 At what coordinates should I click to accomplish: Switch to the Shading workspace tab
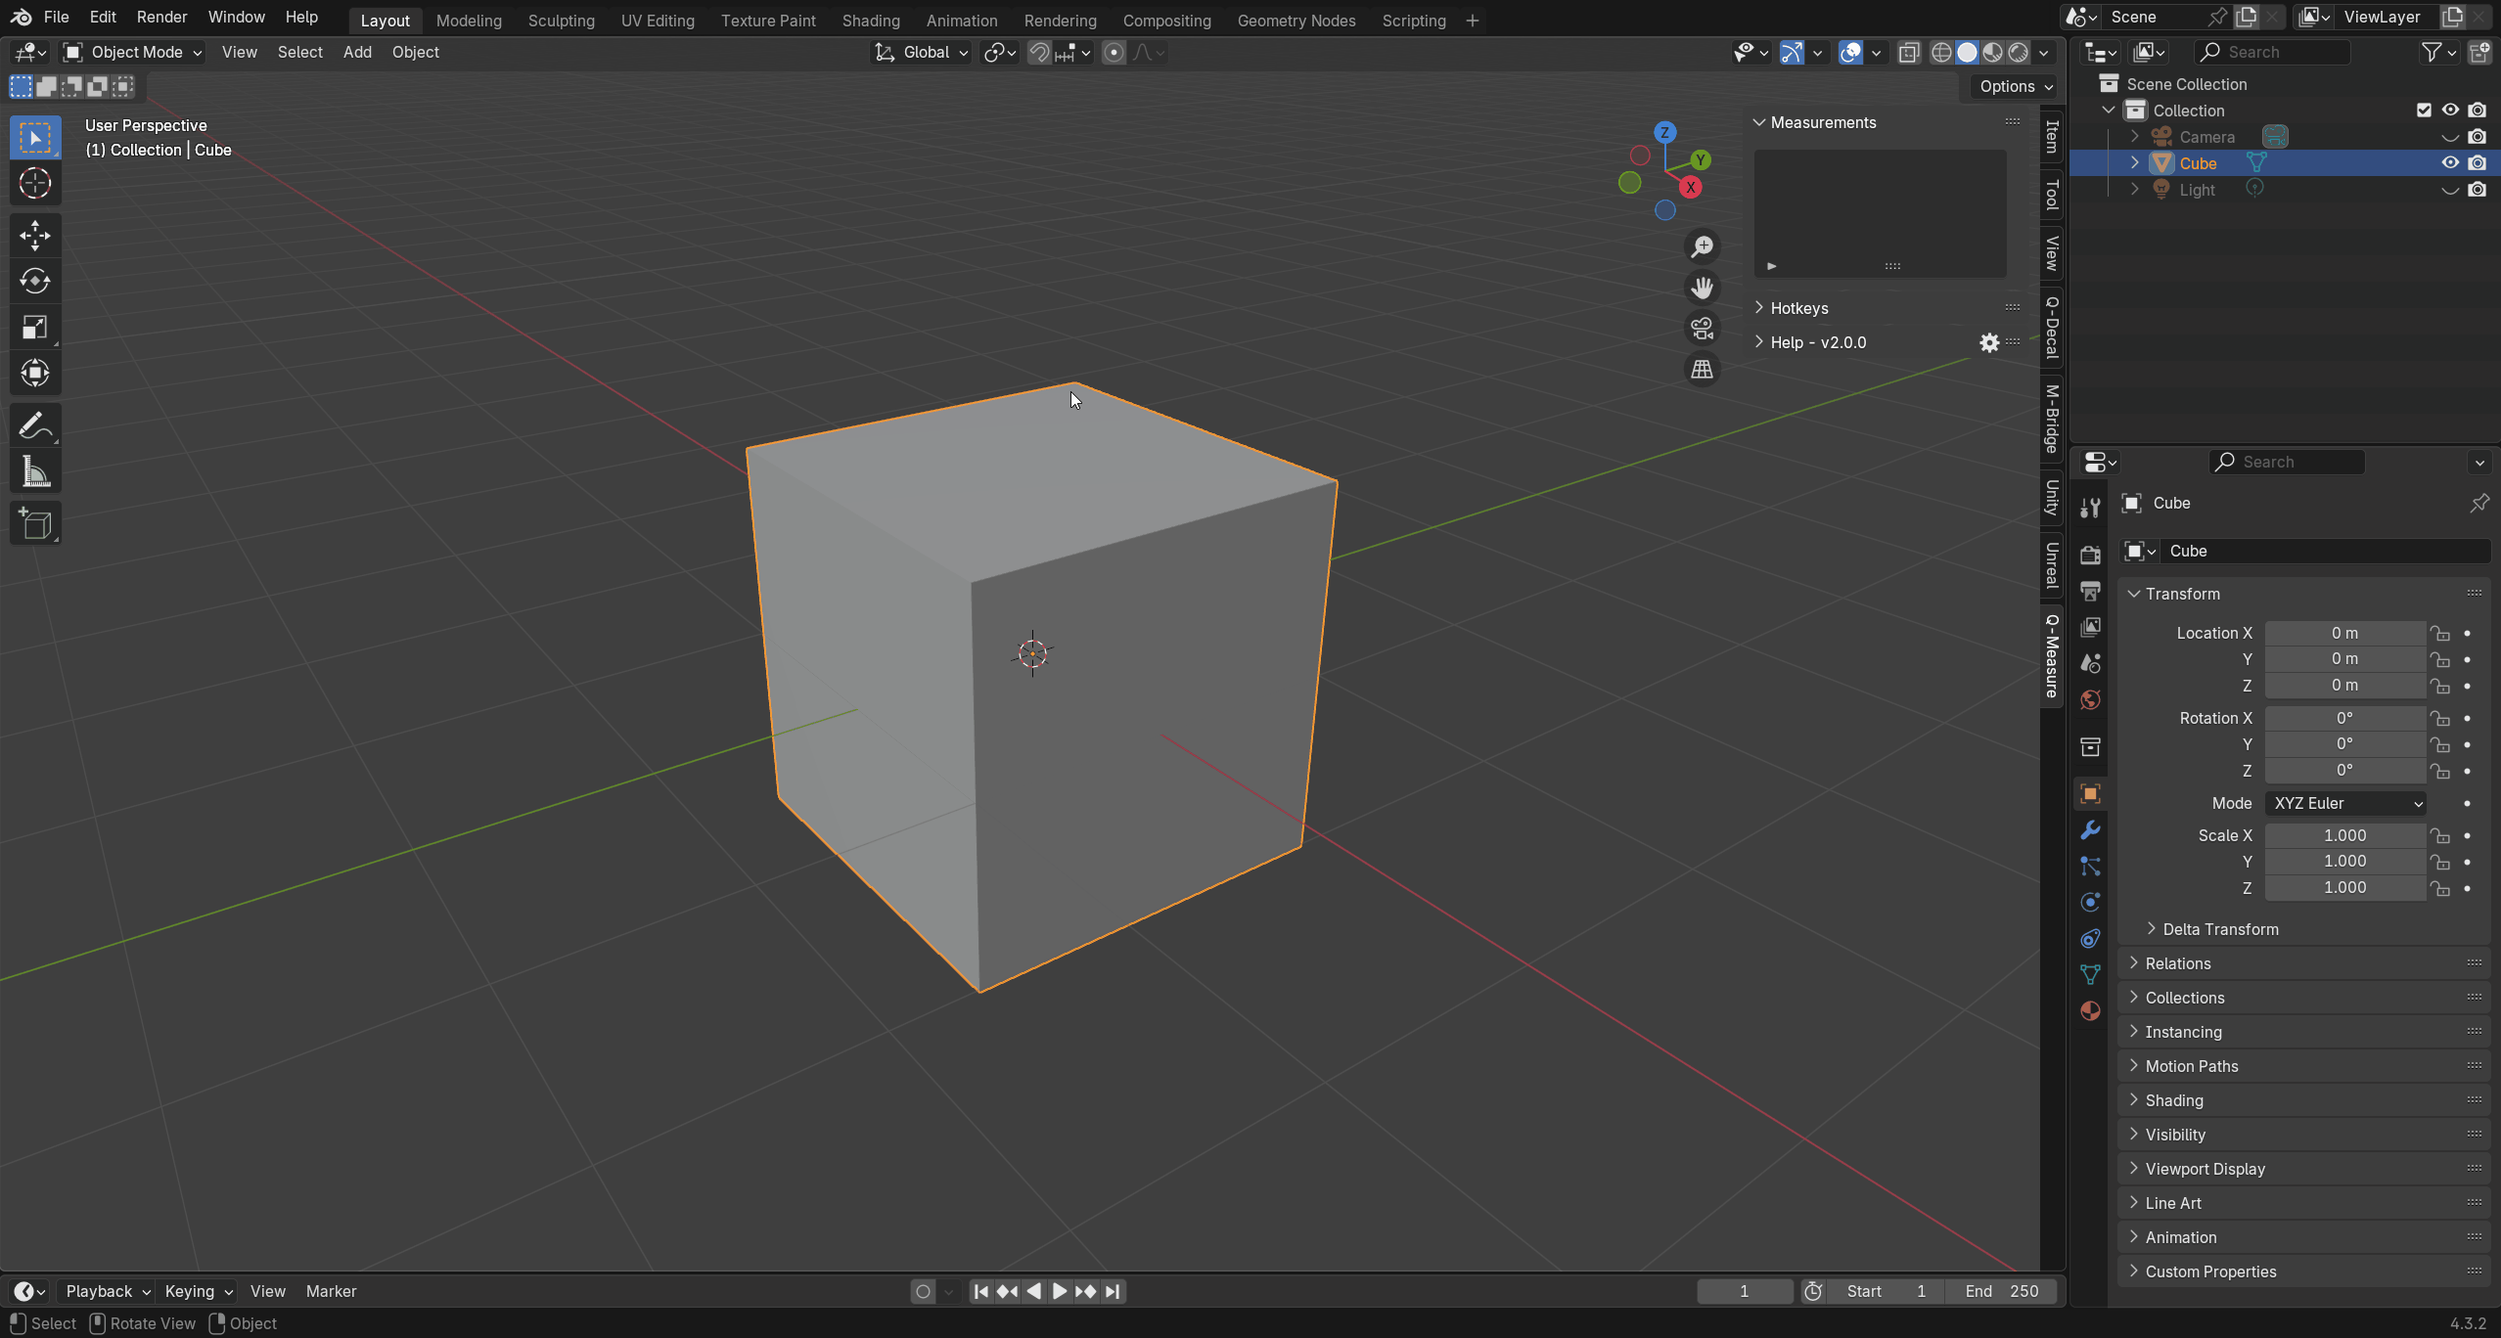(x=871, y=21)
